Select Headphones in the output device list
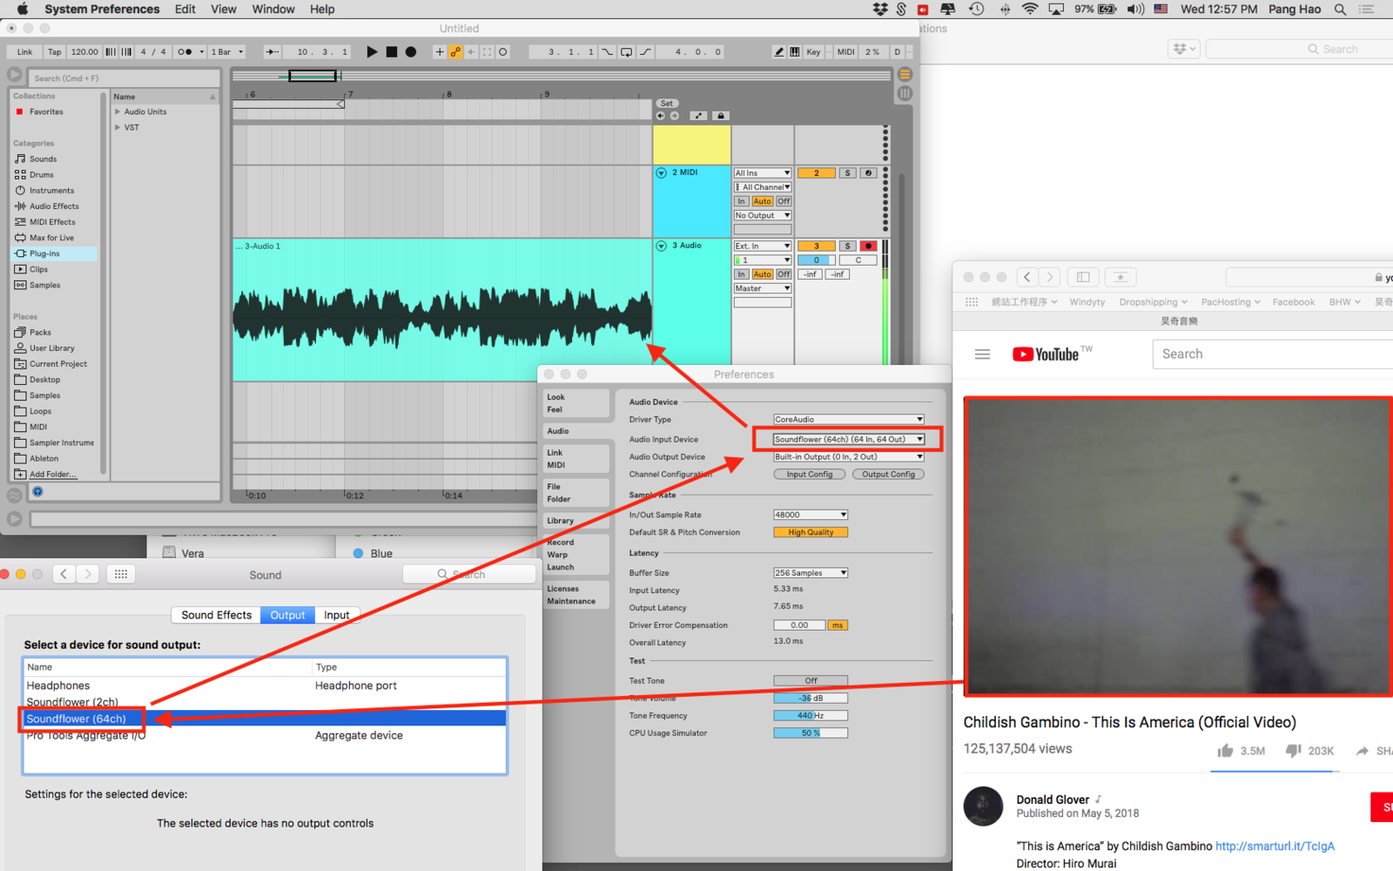Screen dimensions: 1393x871 58,685
